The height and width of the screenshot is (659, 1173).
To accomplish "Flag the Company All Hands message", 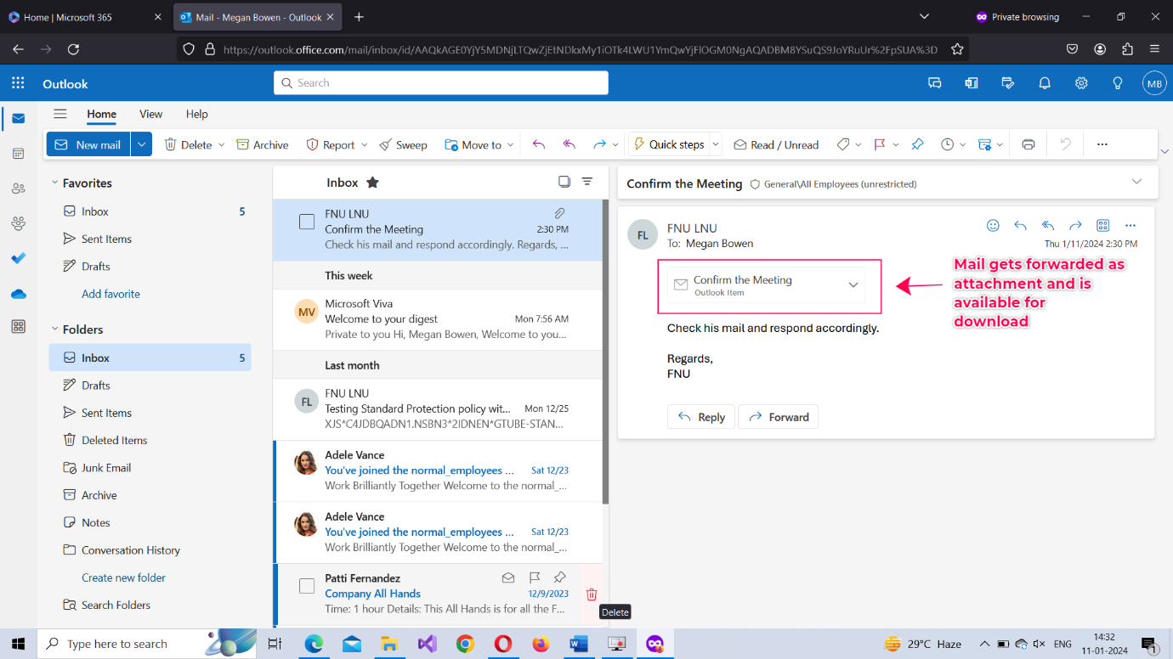I will (x=535, y=577).
